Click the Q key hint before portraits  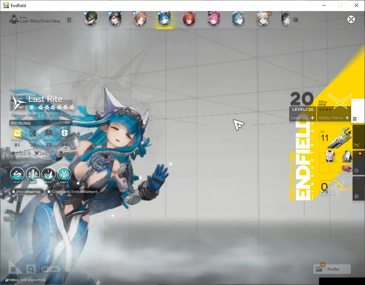click(x=69, y=20)
